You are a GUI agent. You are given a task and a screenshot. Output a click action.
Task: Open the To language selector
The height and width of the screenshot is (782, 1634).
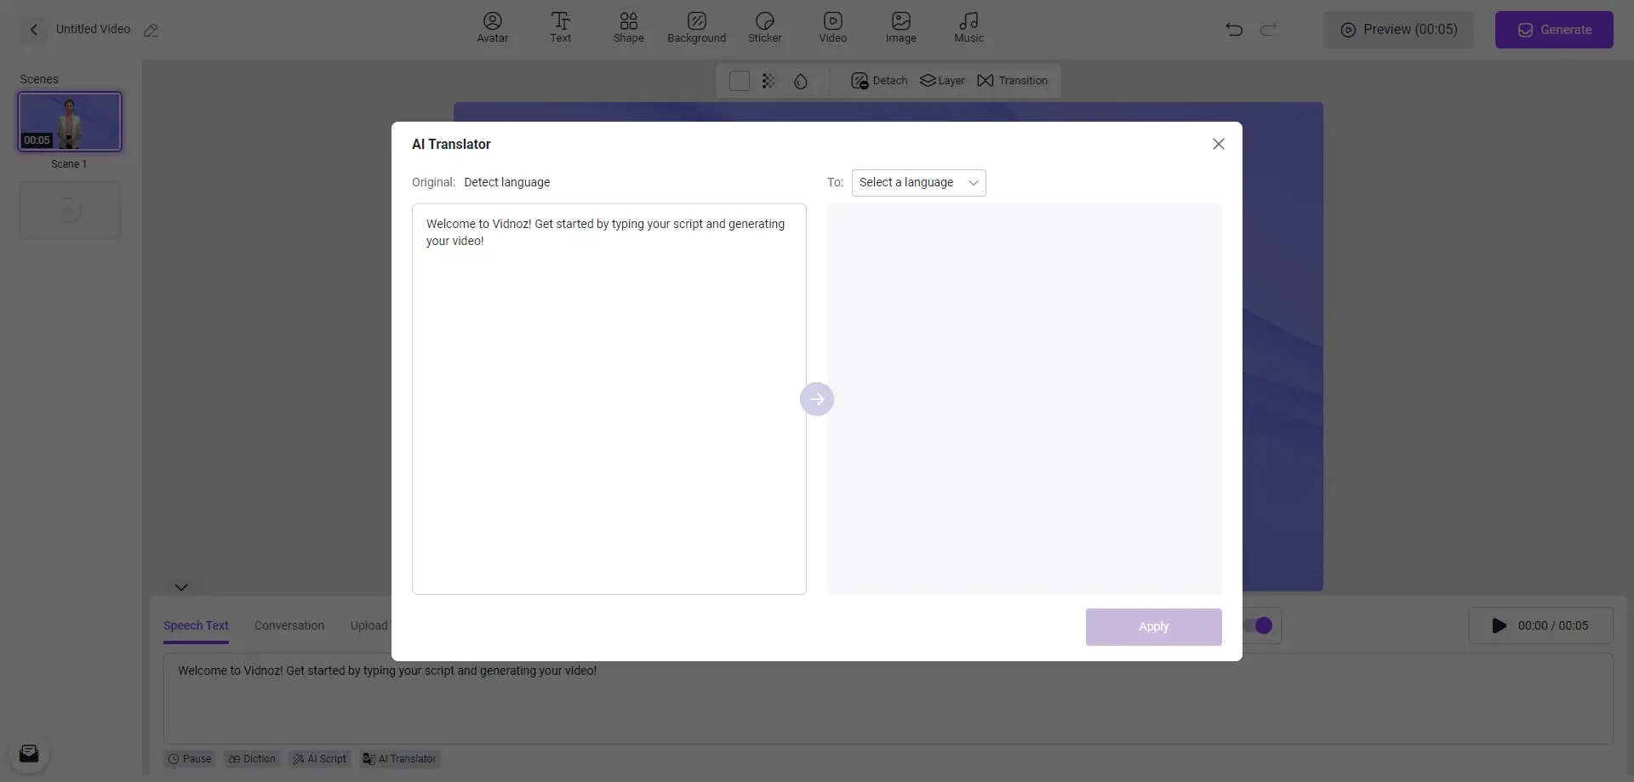pos(919,182)
